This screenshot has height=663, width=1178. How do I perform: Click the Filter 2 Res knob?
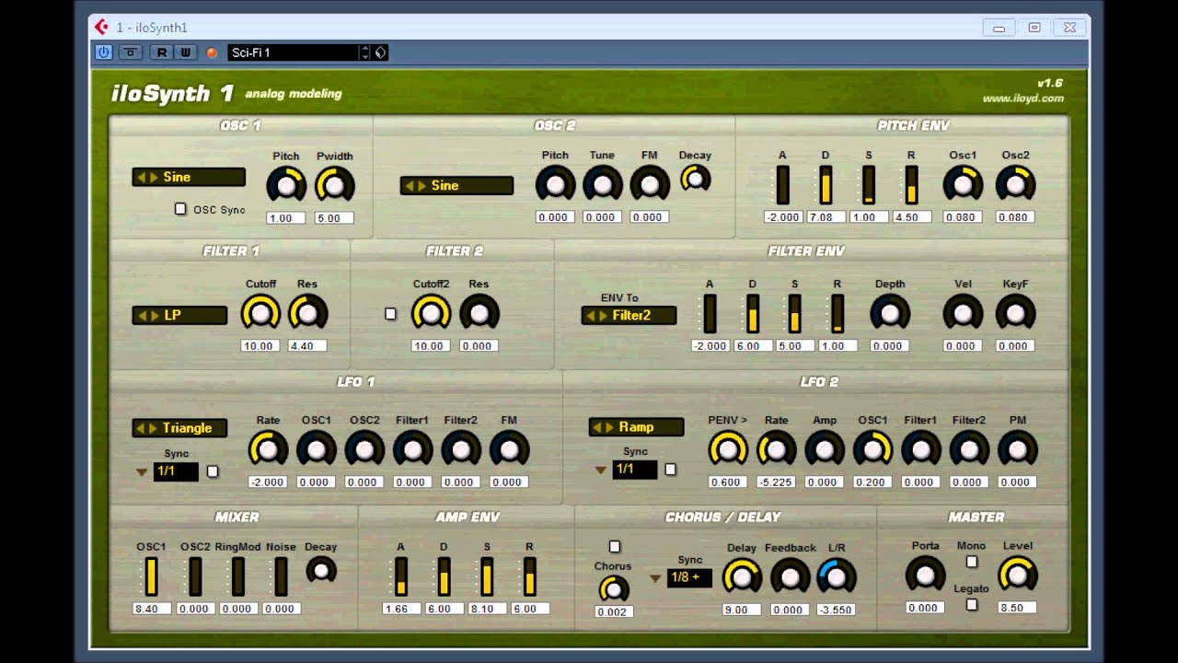tap(479, 314)
